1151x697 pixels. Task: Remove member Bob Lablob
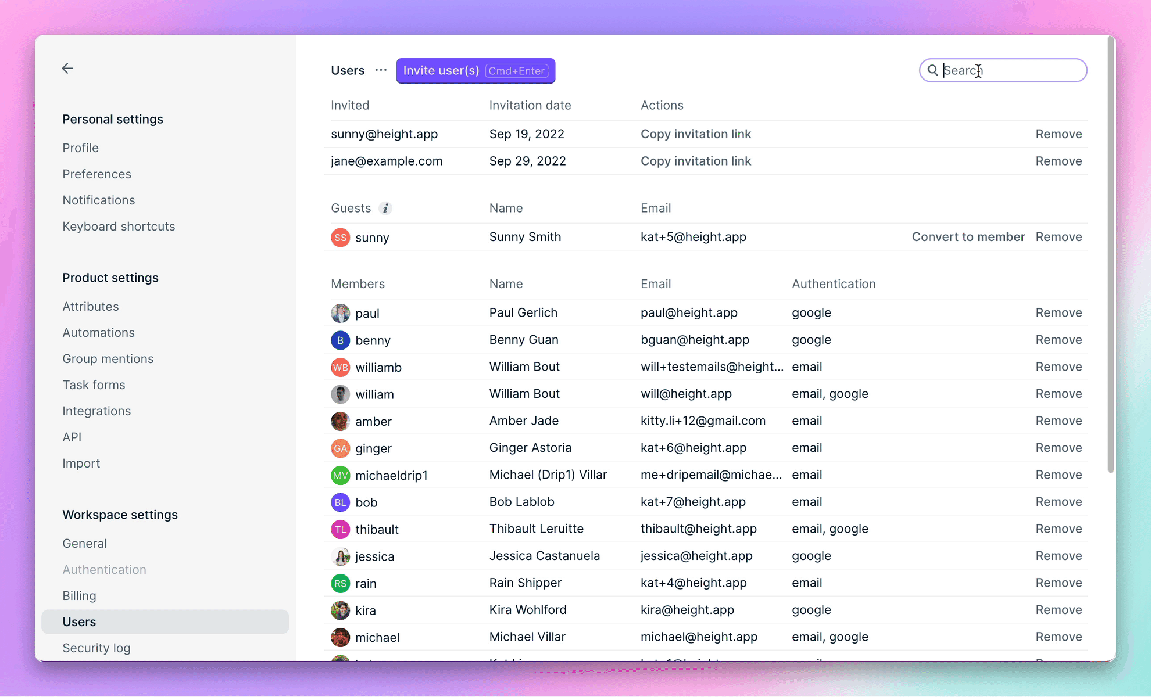[1059, 502]
